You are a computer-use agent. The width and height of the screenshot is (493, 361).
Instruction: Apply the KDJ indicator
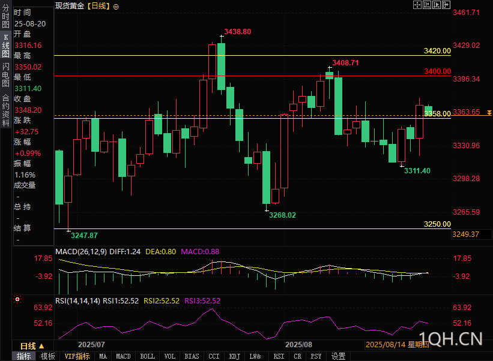coord(235,356)
